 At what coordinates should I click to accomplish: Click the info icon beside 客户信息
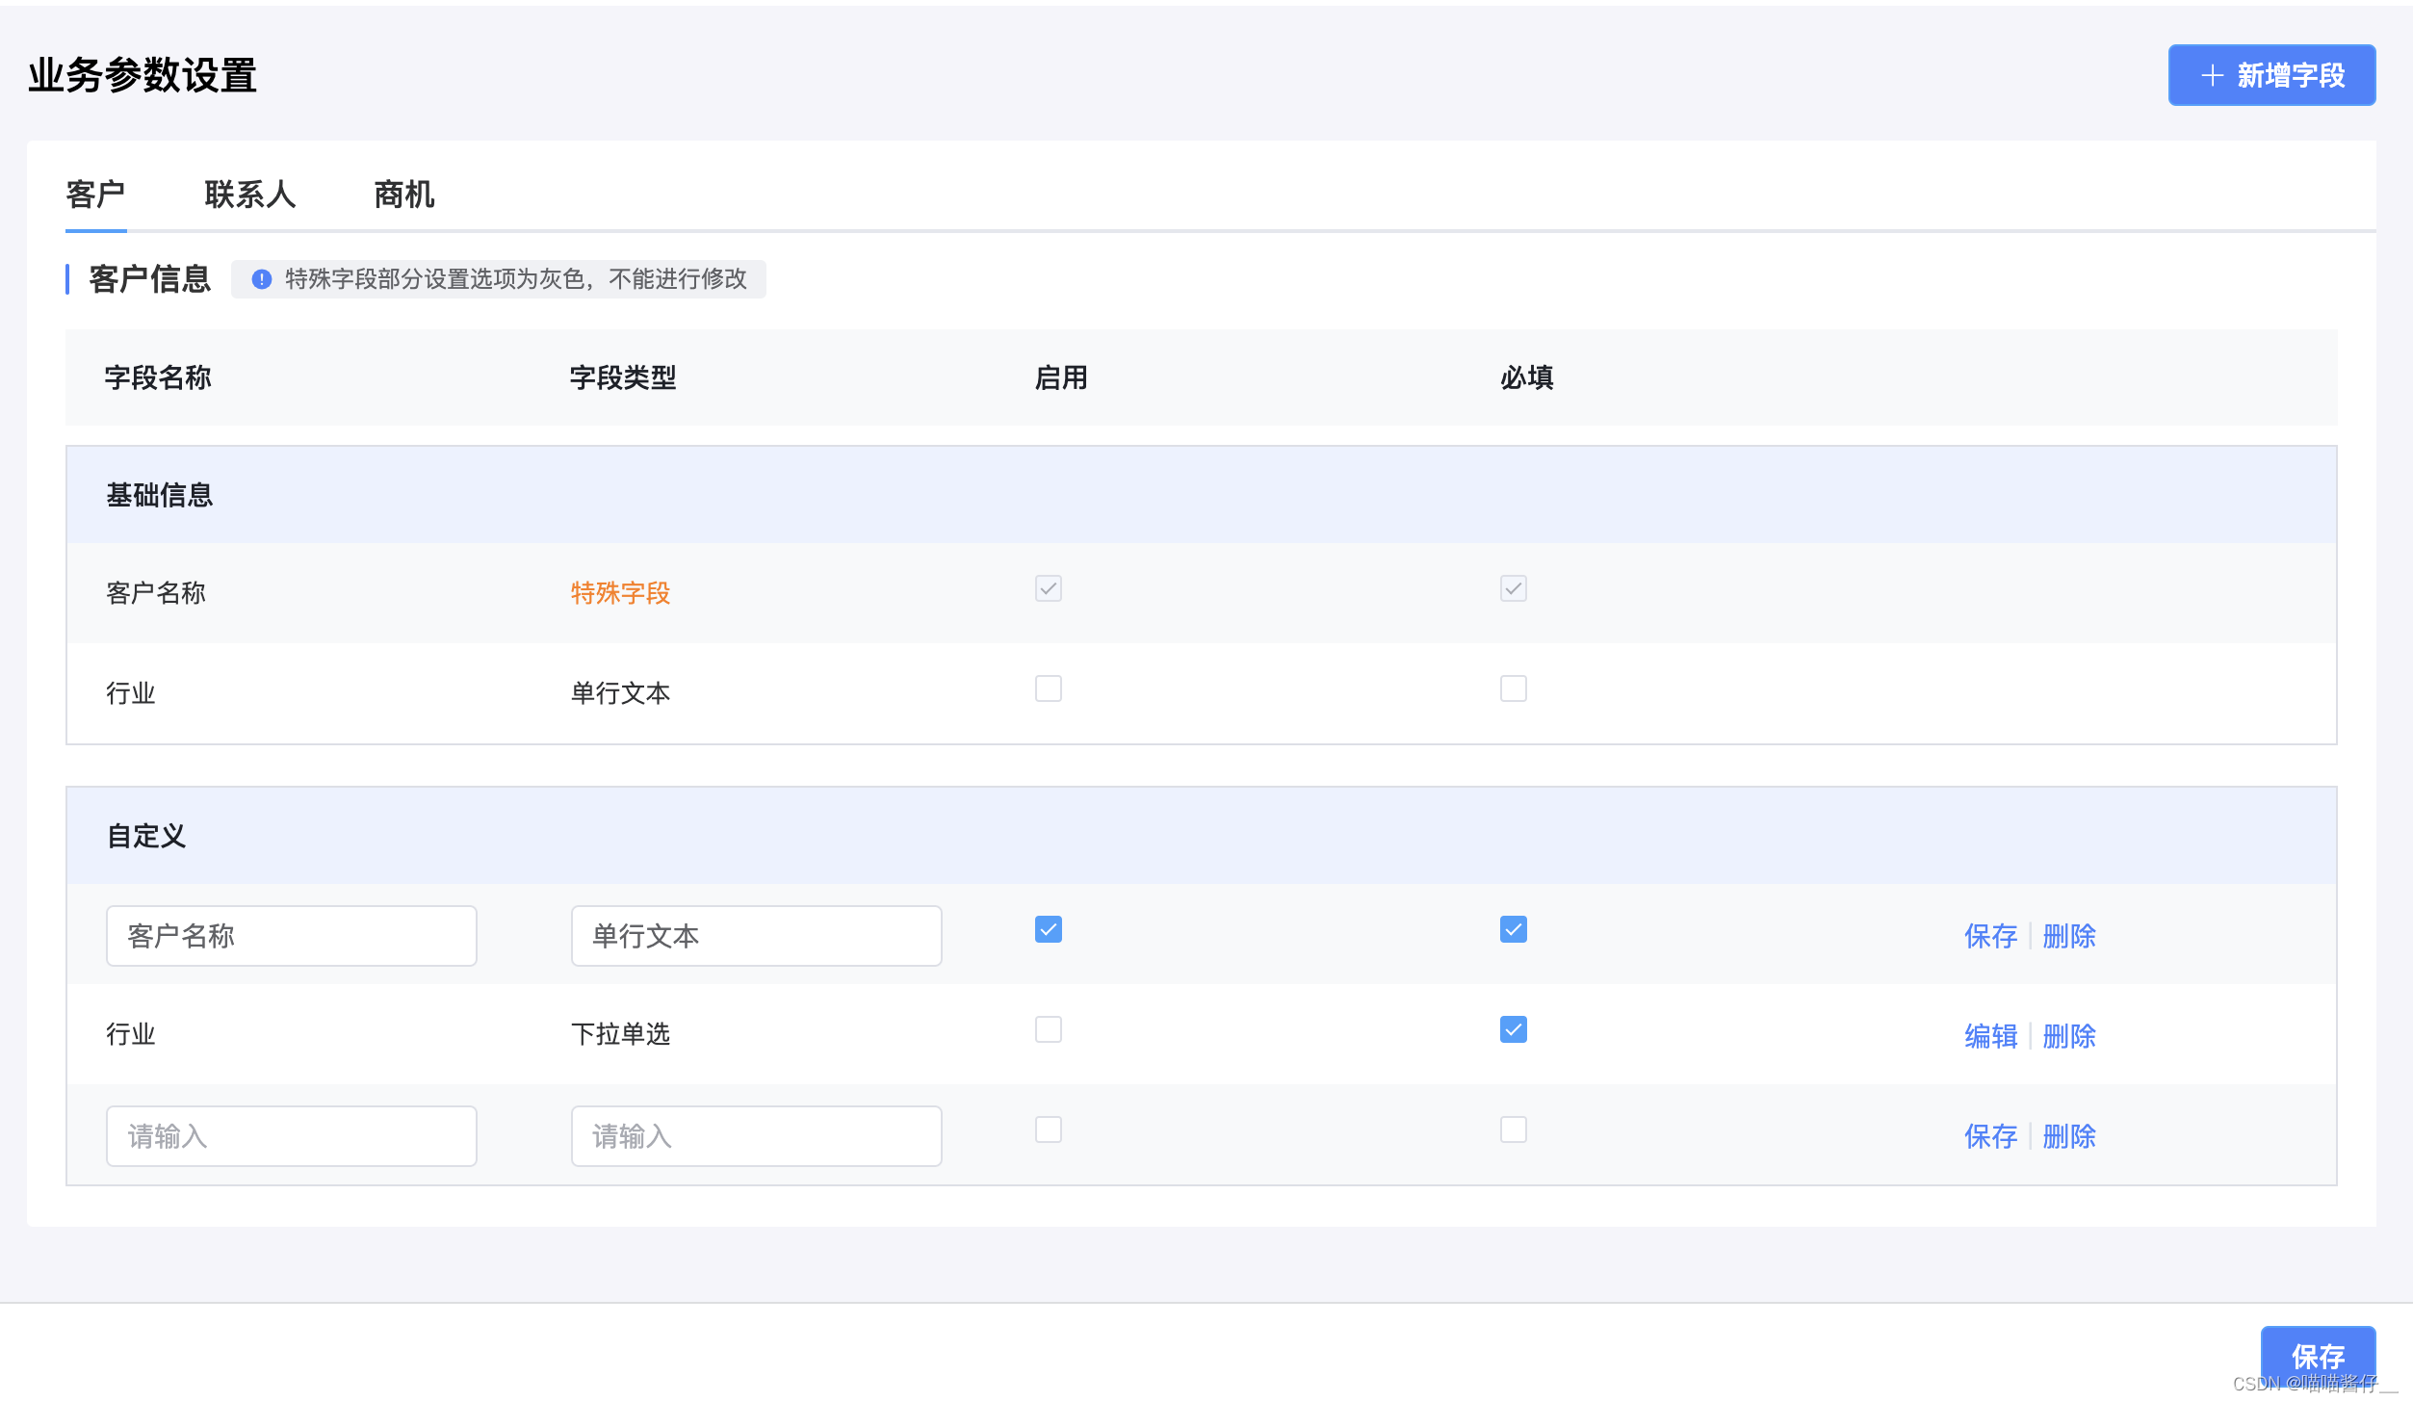(258, 279)
